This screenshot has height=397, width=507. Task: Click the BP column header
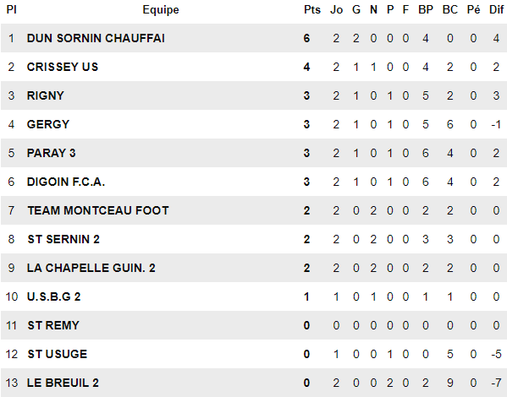coord(426,10)
